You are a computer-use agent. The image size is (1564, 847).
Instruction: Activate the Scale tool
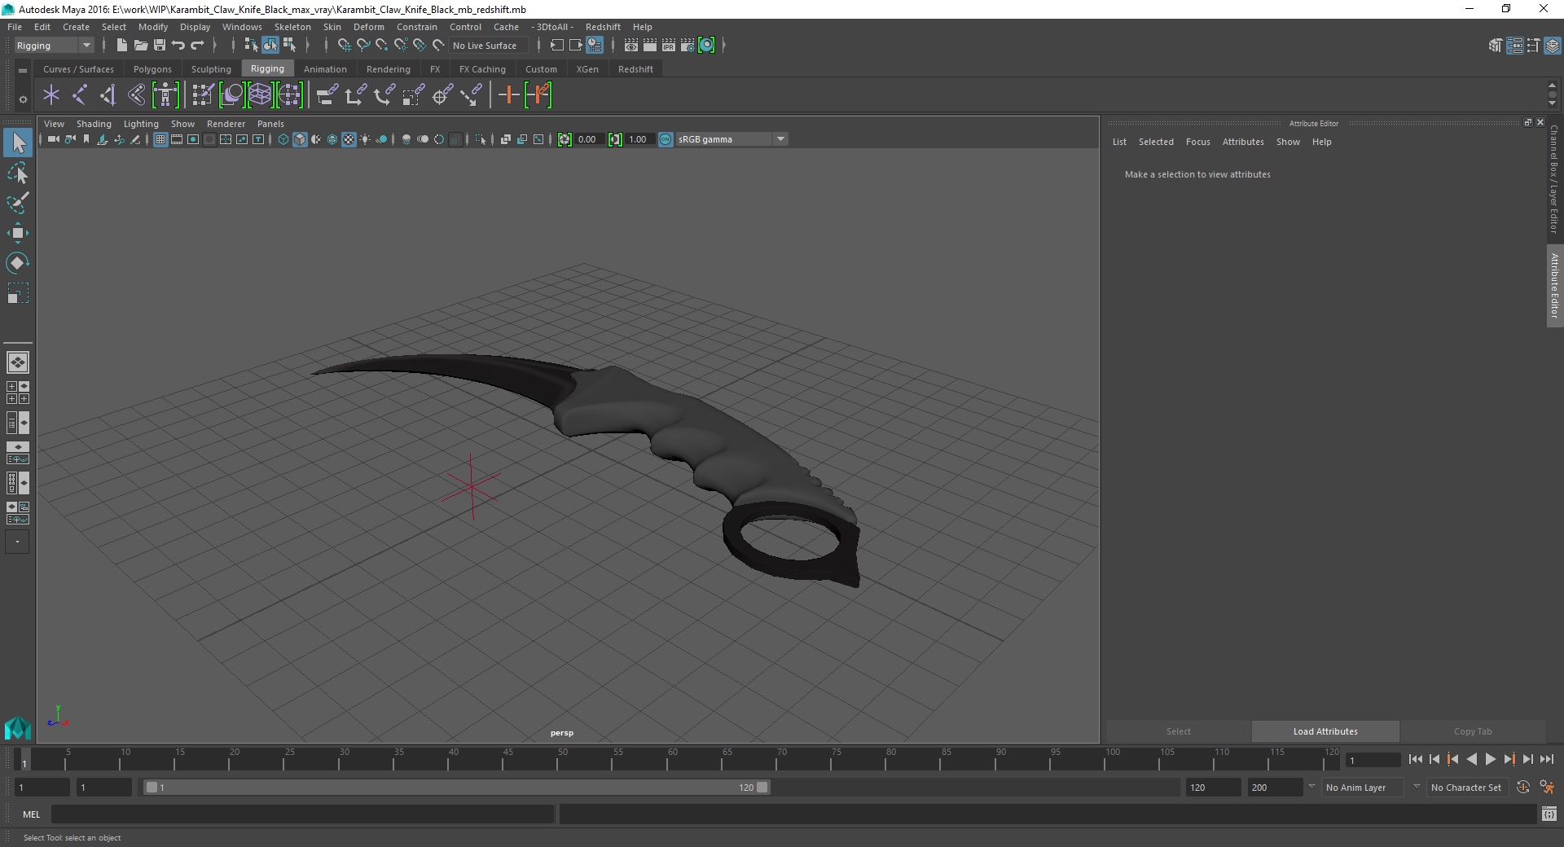click(x=18, y=293)
